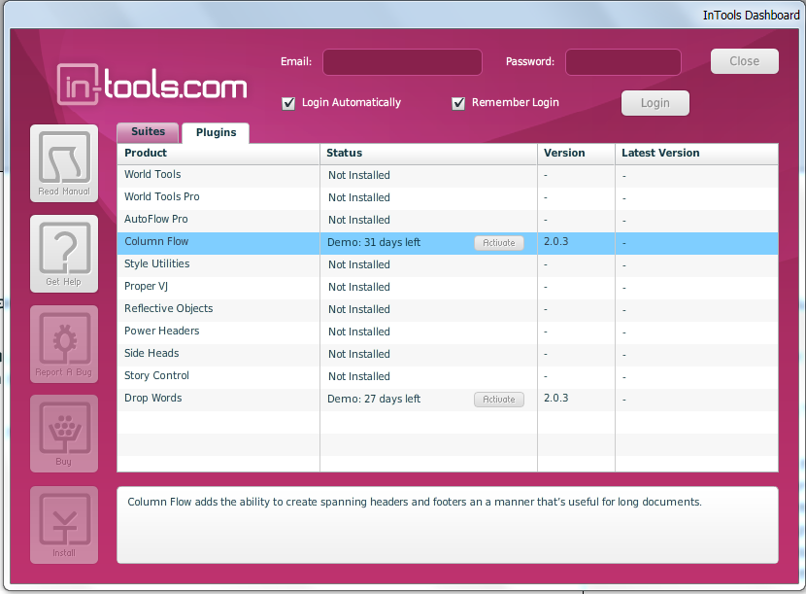Select the World Tools Pro row
The image size is (806, 594).
448,197
